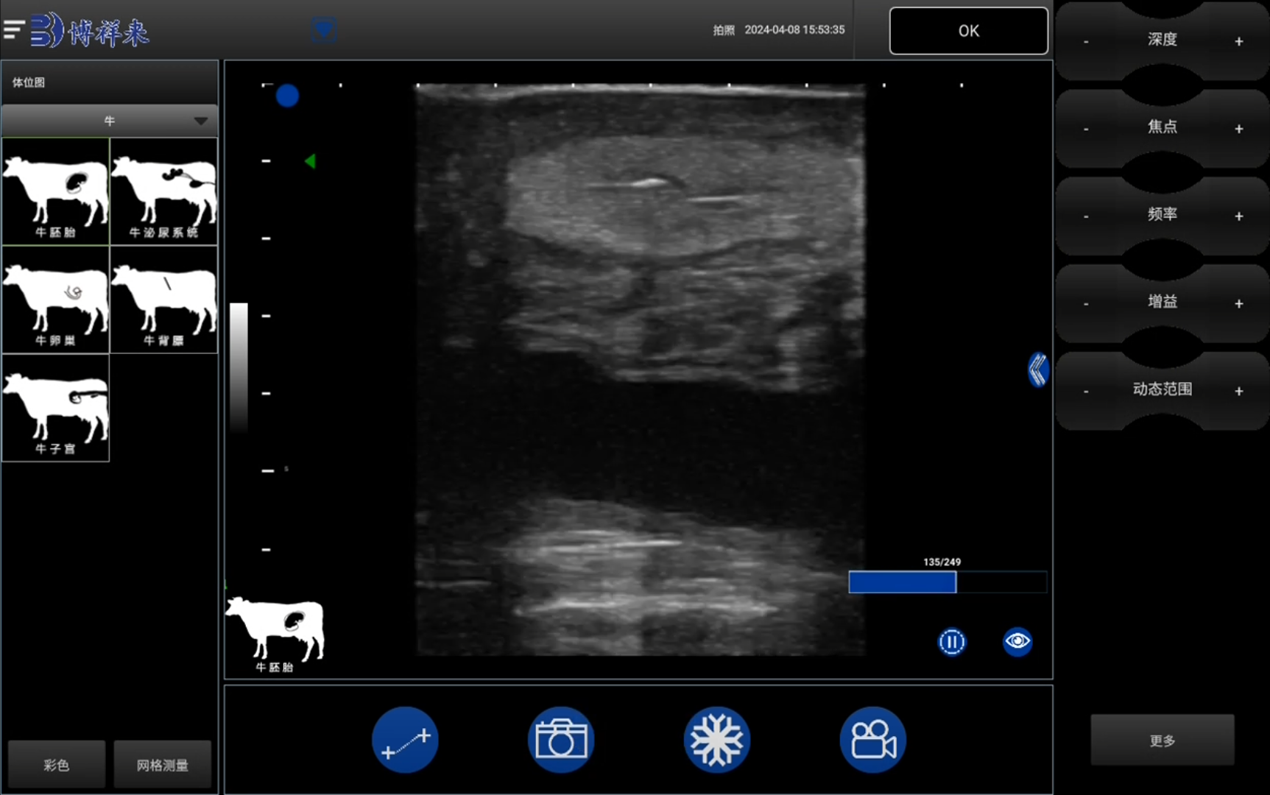The width and height of the screenshot is (1270, 795).
Task: Choose the 牛卵巢 body mark
Action: point(56,300)
